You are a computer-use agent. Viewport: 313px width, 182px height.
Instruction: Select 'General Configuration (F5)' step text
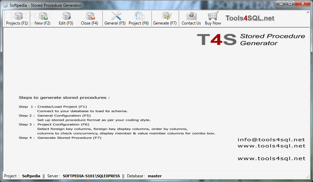pos(64,116)
